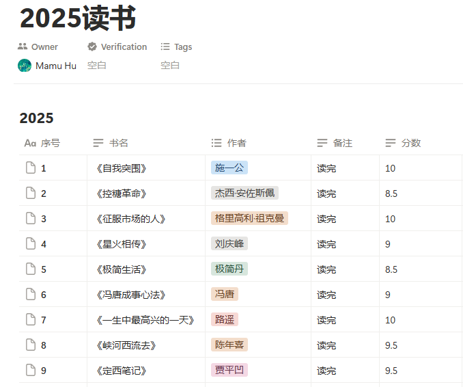The image size is (463, 387).
Task: Click the page icon in row 9
Action: click(x=30, y=371)
